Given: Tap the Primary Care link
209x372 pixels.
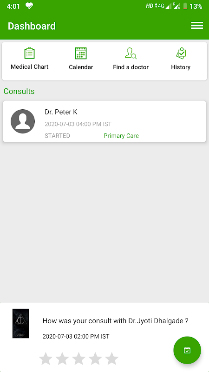Looking at the screenshot, I should tap(121, 136).
